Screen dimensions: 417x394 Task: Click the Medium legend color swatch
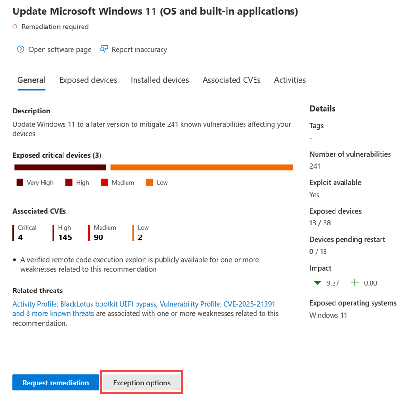point(104,182)
